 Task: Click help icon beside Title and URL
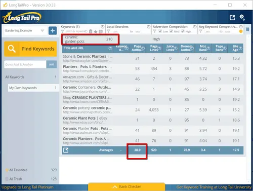(x=110, y=48)
